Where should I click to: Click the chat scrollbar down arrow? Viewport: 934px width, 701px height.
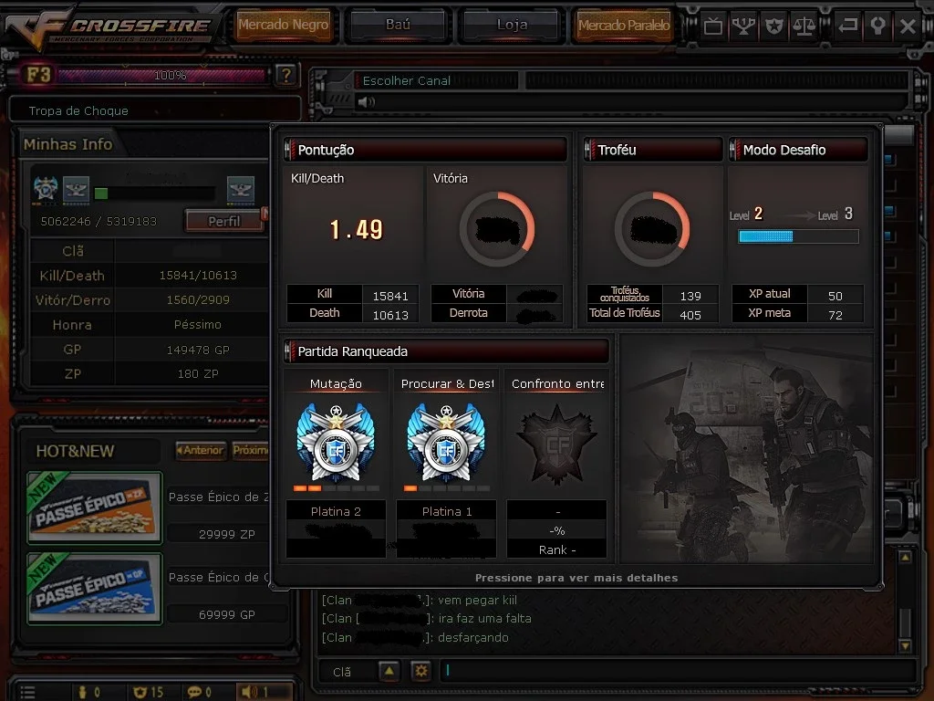coord(905,645)
